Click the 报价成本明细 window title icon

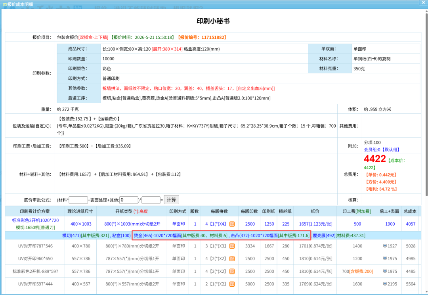click(5, 4)
